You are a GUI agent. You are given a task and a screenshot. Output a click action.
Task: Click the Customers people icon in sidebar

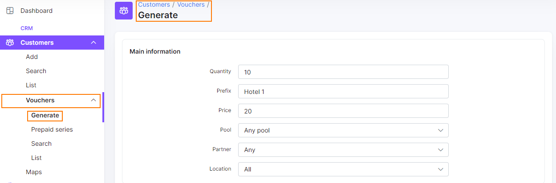(x=10, y=43)
